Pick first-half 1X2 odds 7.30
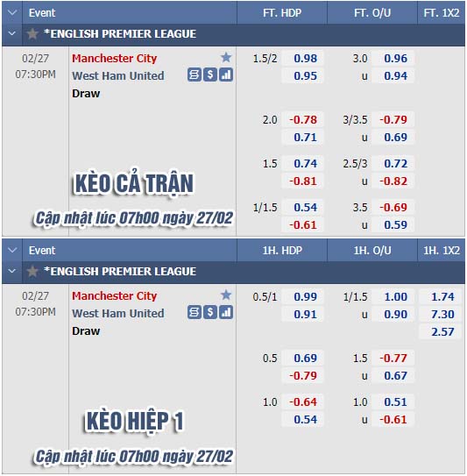 click(x=442, y=314)
